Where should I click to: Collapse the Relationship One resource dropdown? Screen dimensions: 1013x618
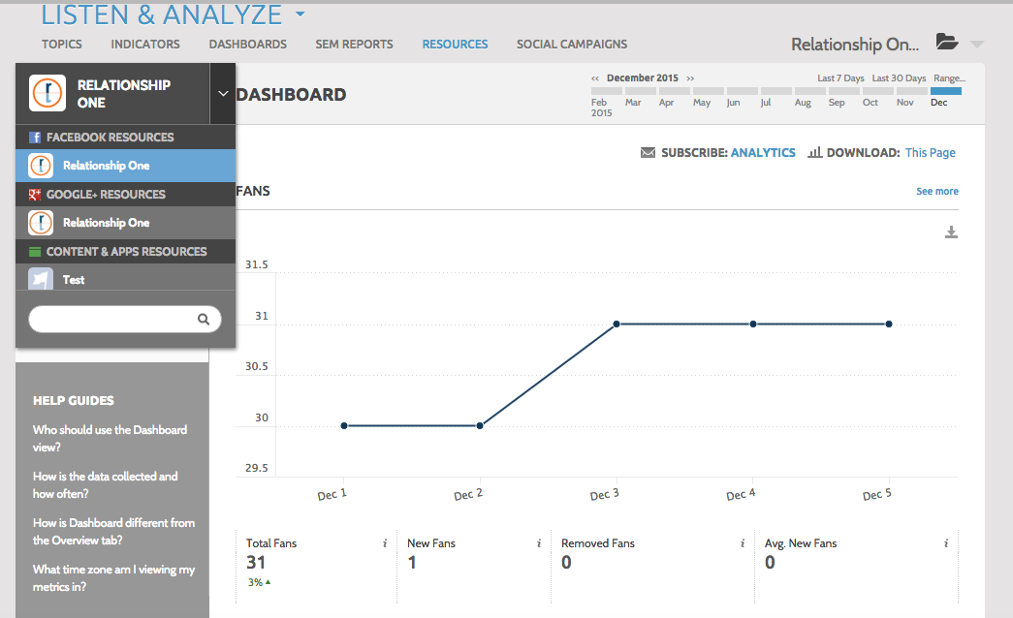(x=223, y=94)
